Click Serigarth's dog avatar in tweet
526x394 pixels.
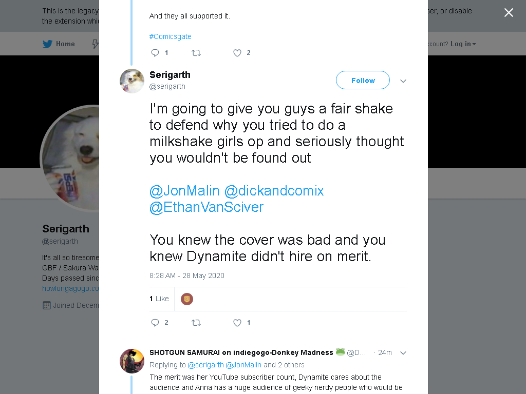click(x=132, y=81)
